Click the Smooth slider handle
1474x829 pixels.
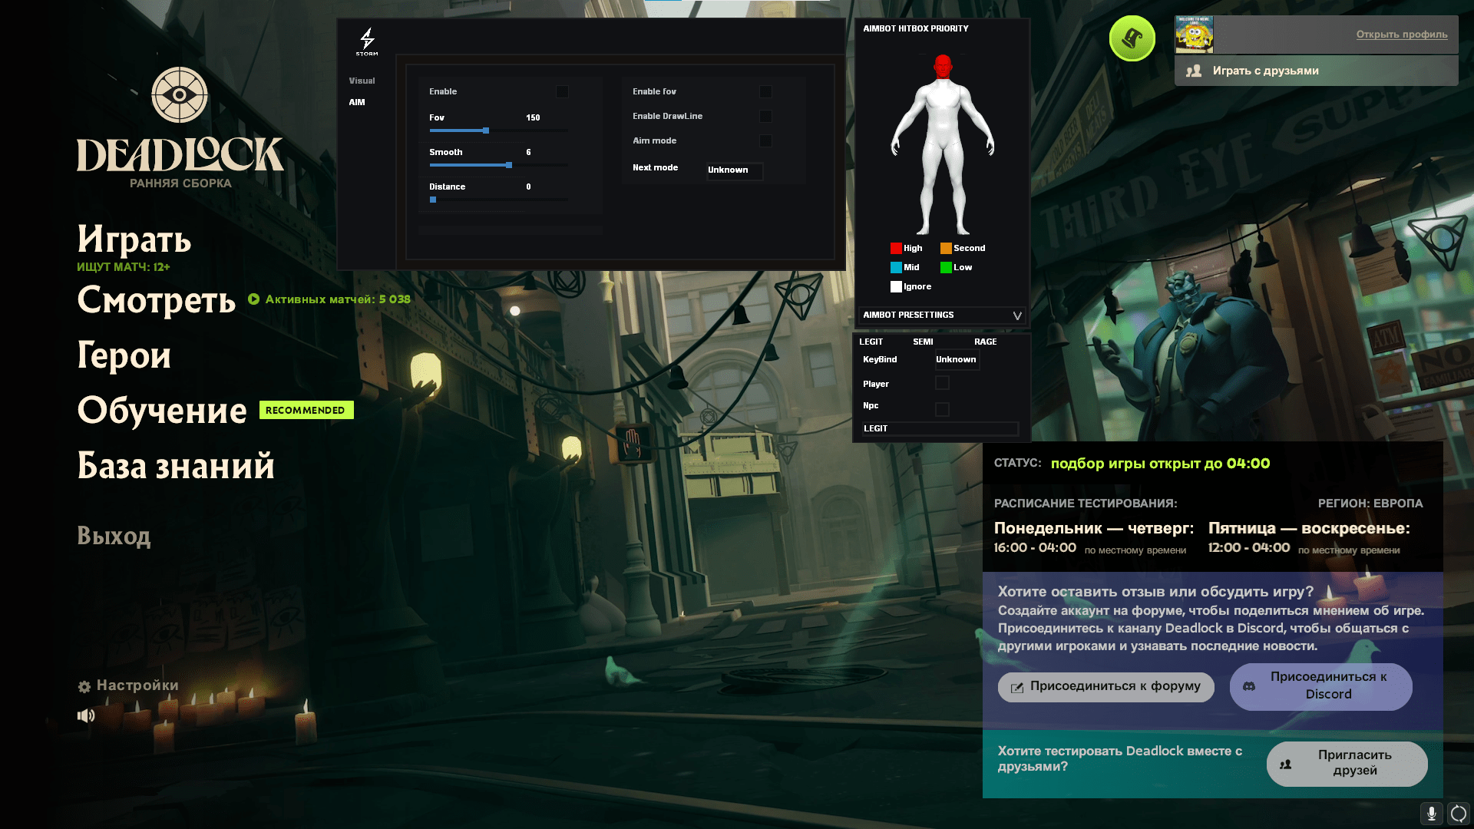click(508, 165)
